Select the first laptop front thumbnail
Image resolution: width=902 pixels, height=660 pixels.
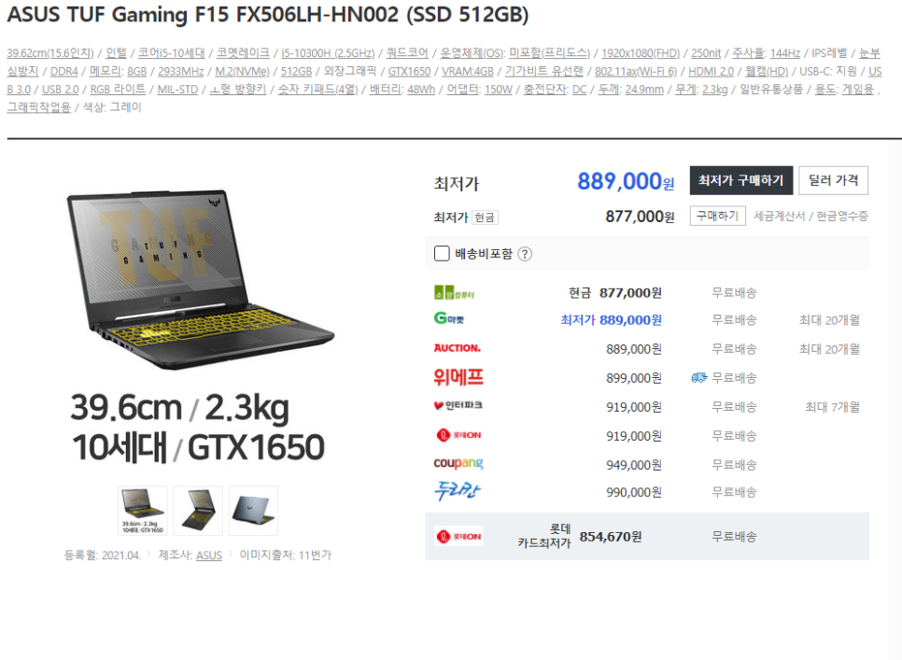143,511
